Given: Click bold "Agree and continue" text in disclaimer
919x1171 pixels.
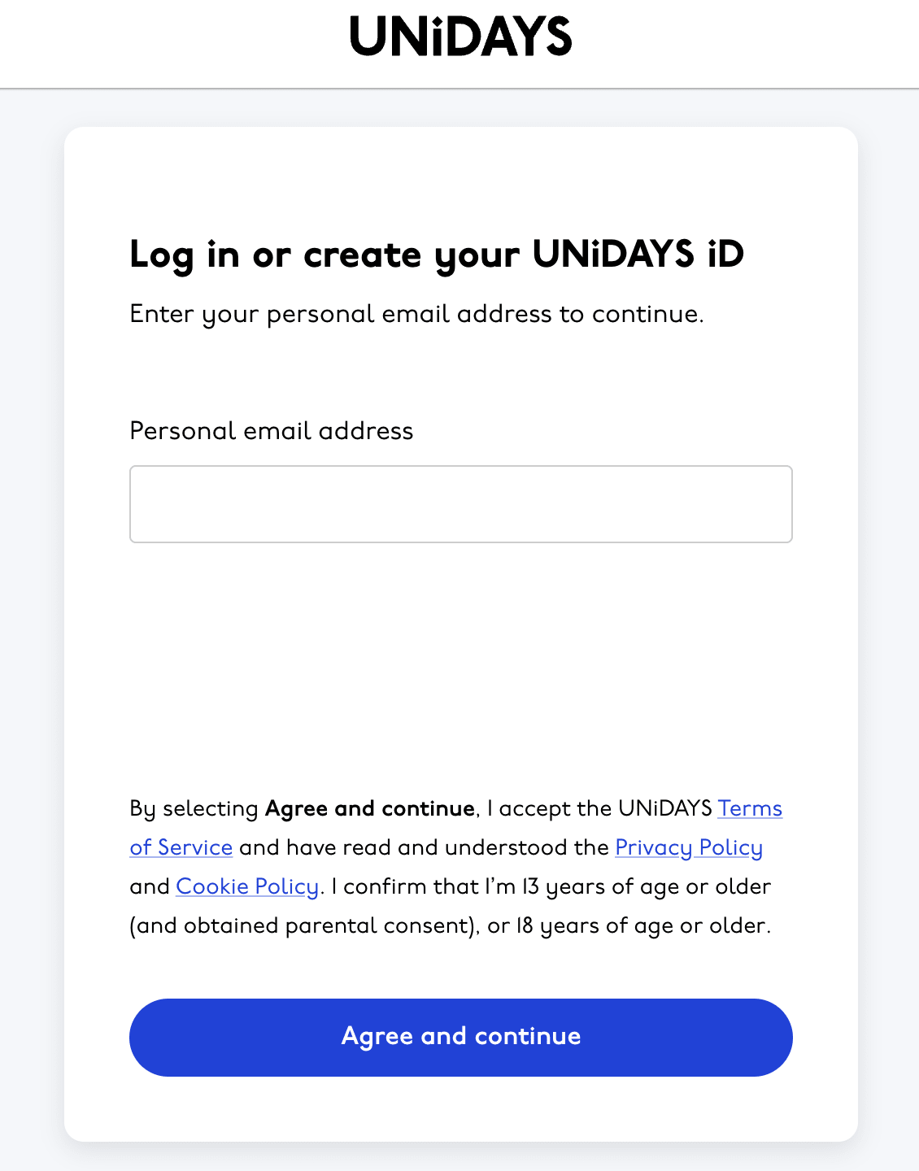Looking at the screenshot, I should 369,808.
